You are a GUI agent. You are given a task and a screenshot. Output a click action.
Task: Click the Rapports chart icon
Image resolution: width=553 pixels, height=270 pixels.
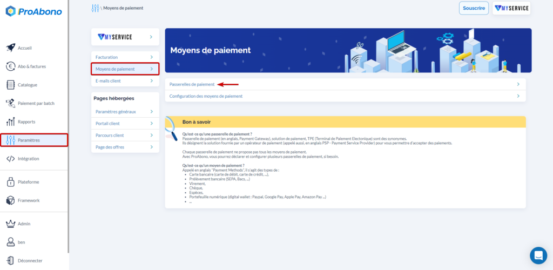click(x=11, y=122)
